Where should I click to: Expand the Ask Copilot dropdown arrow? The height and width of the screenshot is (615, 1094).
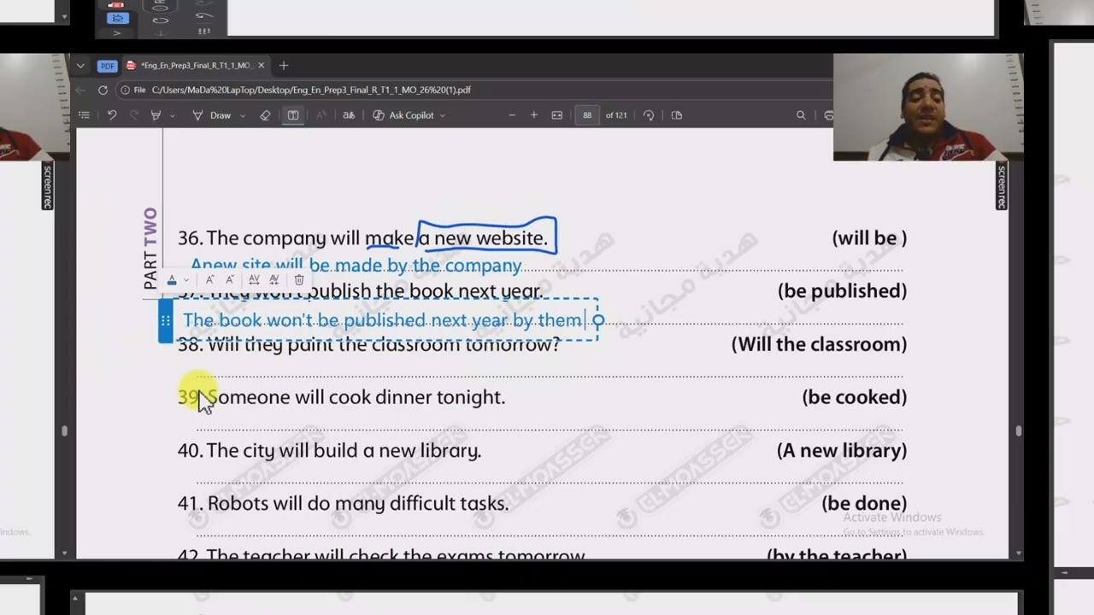[x=442, y=115]
